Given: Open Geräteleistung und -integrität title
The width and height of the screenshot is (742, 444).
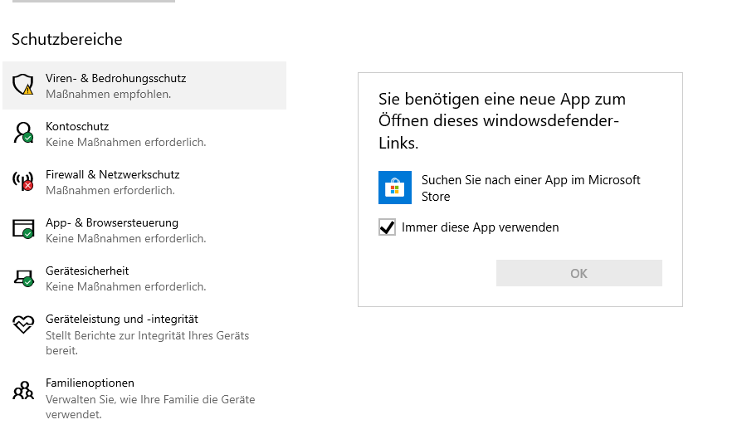Looking at the screenshot, I should [122, 319].
